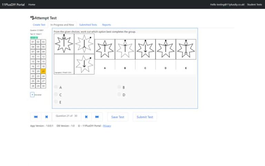Go to previous question

(46, 117)
